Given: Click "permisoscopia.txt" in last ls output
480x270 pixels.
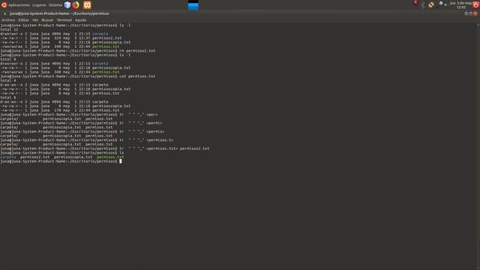Looking at the screenshot, I should point(73,157).
